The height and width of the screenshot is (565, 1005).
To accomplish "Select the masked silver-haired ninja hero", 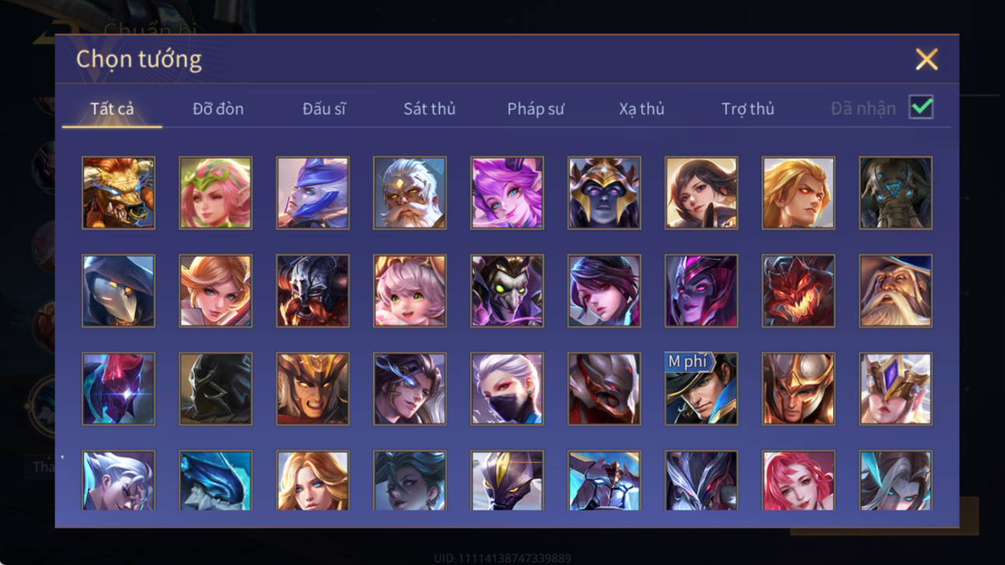I will 507,389.
